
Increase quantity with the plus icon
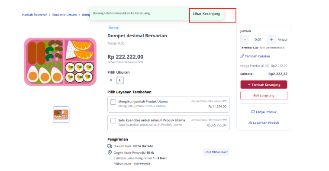coord(271,39)
